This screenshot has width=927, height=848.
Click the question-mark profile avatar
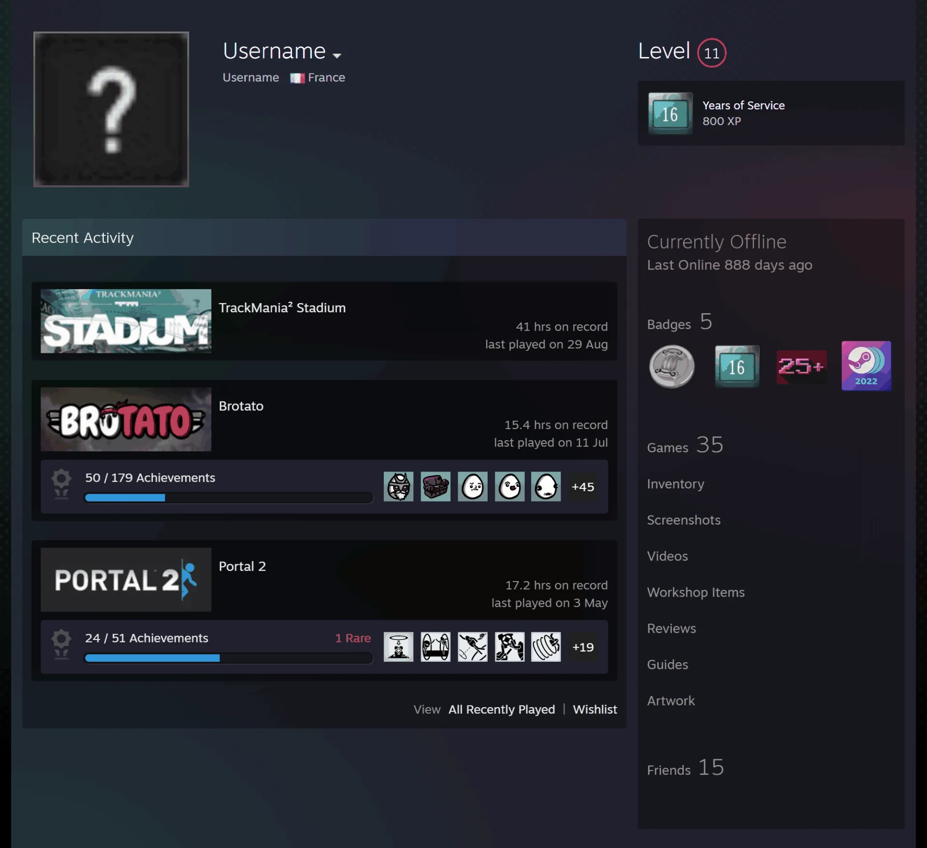coord(111,109)
